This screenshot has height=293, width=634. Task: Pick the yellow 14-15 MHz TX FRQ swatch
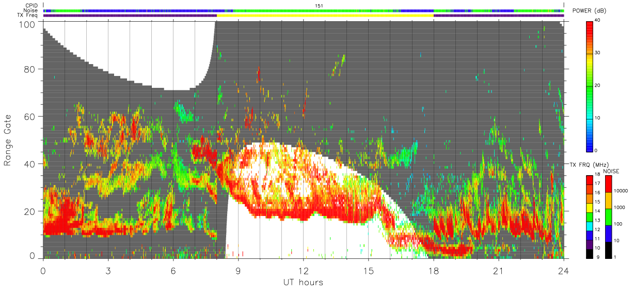pos(590,208)
